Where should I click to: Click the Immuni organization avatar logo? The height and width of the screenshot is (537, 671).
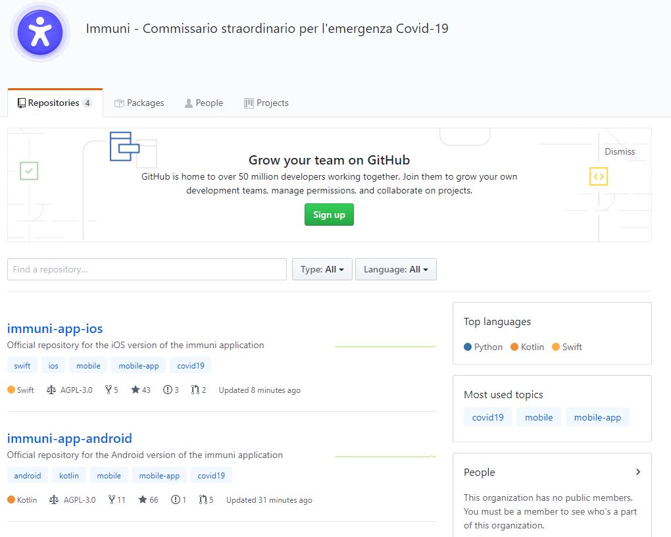pyautogui.click(x=39, y=32)
